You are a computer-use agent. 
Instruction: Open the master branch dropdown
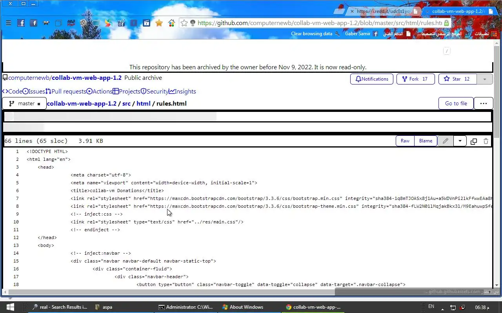[x=24, y=103]
